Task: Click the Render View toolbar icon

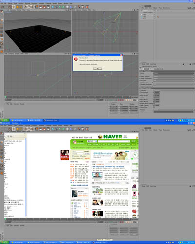Action: 40,7
